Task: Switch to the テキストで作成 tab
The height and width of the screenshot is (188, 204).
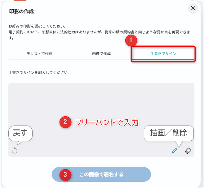Action: [x=39, y=53]
